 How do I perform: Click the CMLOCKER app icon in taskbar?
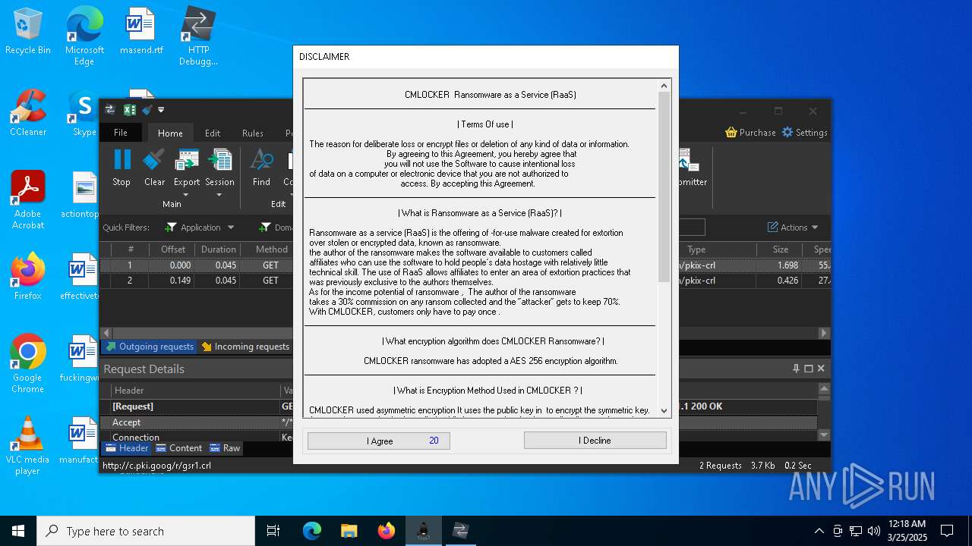[x=423, y=531]
